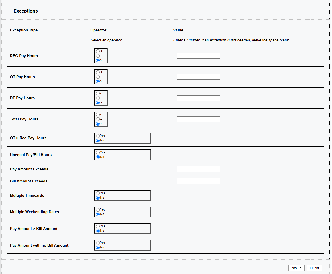Click the 'Enter a number' instruction text
The height and width of the screenshot is (274, 332).
231,40
